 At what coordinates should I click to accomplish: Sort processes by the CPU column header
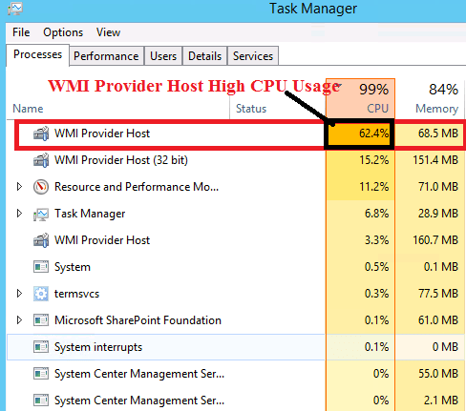pyautogui.click(x=360, y=98)
